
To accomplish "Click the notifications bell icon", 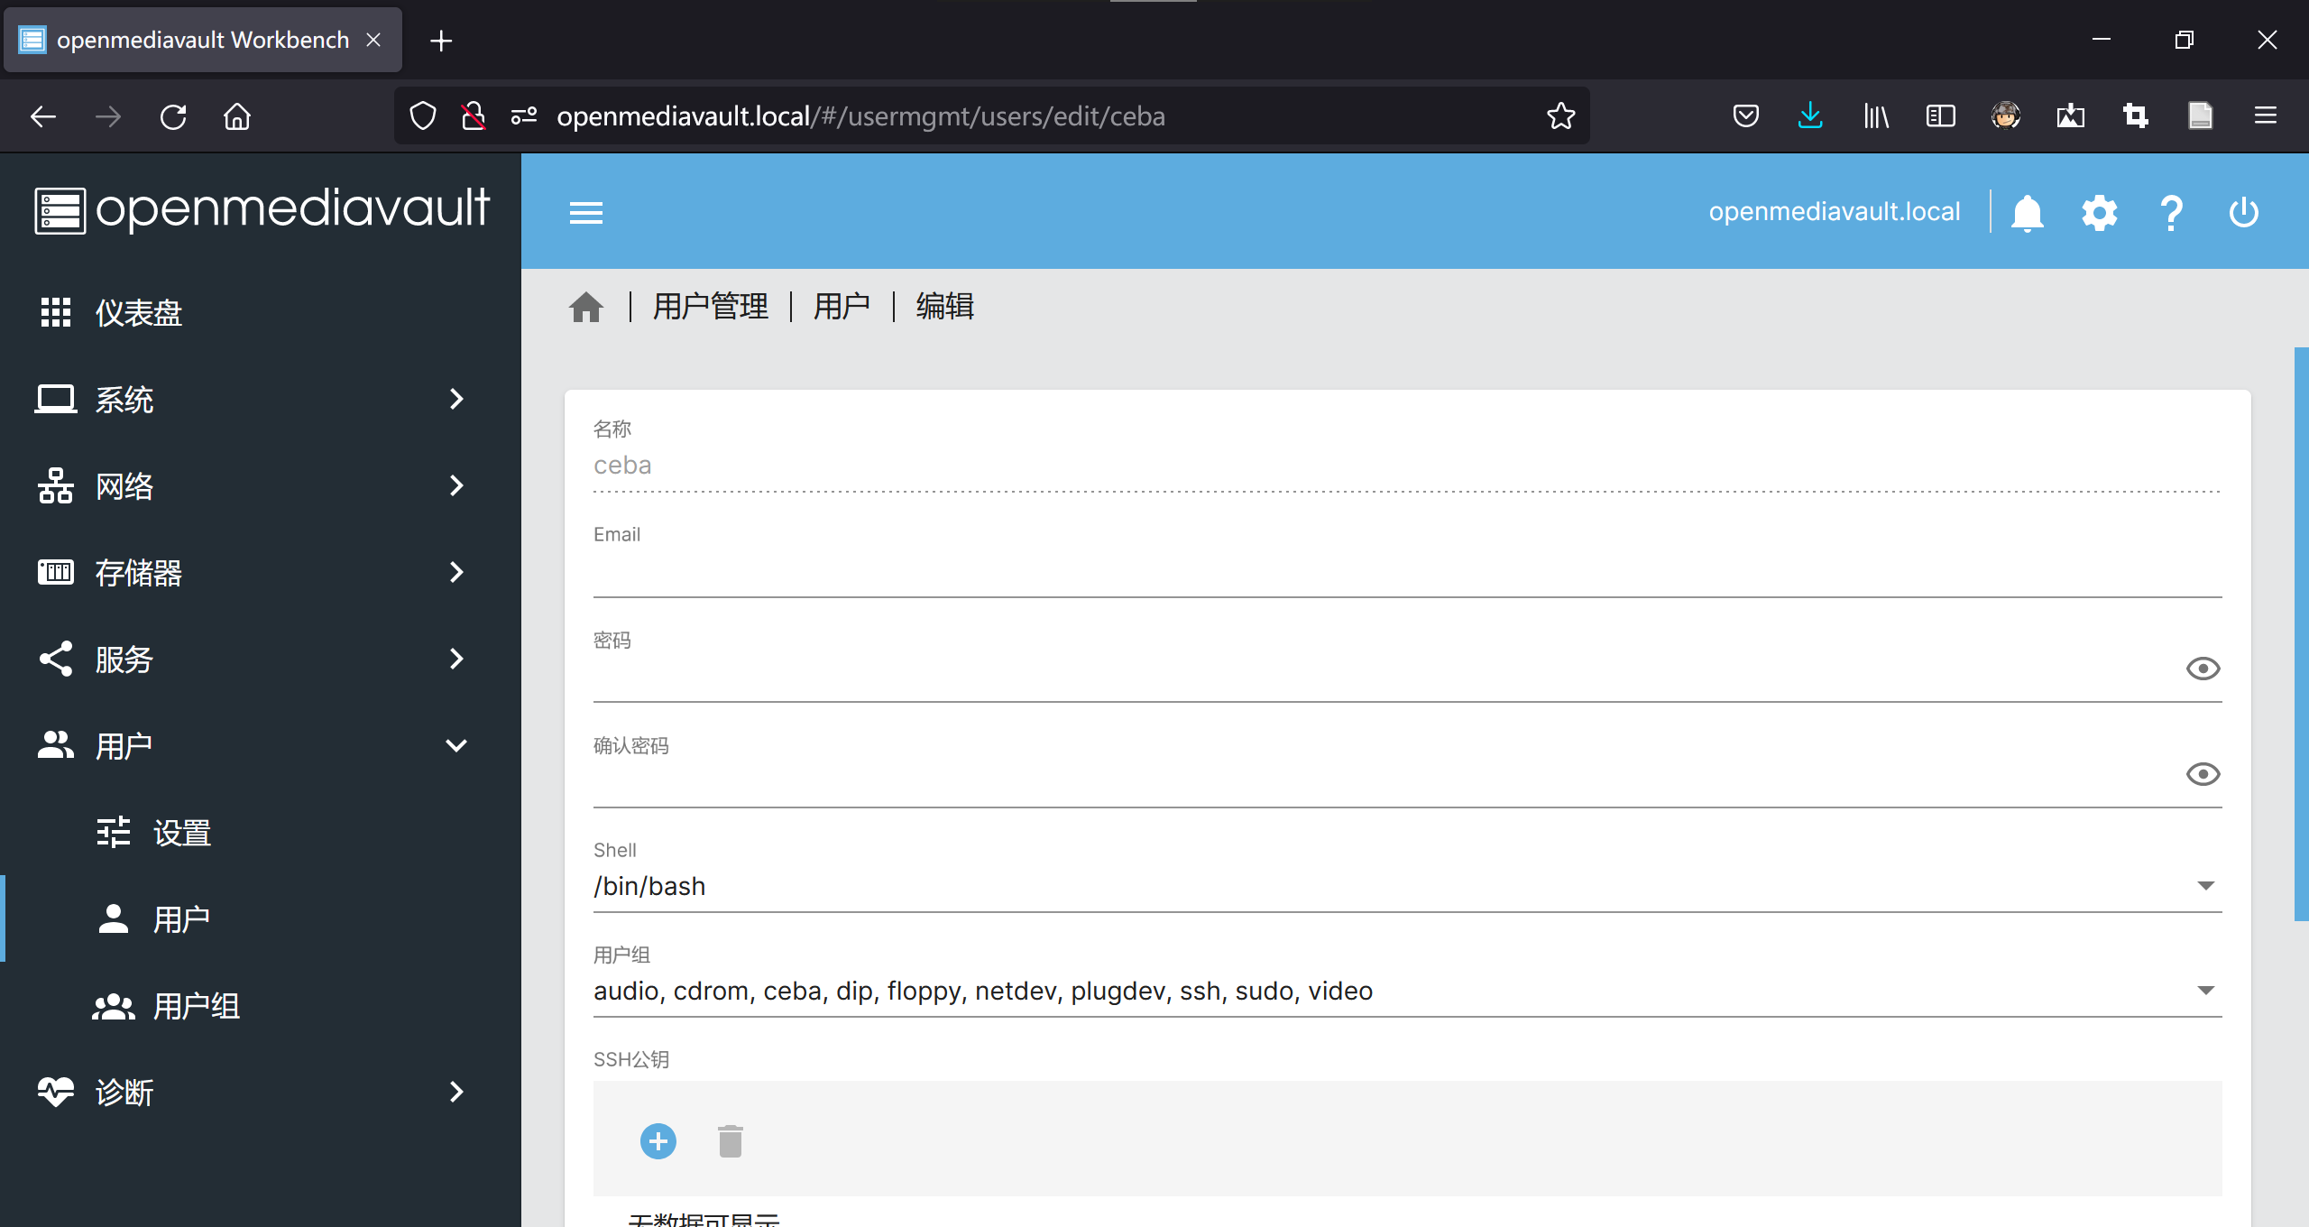I will point(2027,213).
